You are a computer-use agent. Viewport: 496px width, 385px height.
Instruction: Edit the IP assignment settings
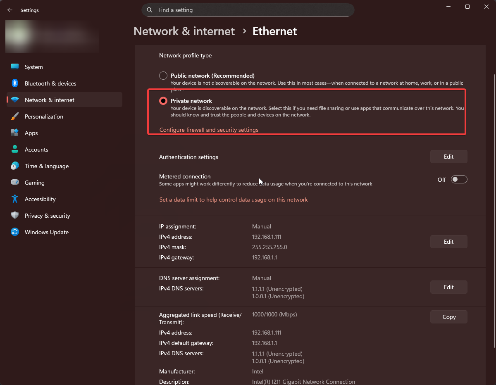[448, 242]
